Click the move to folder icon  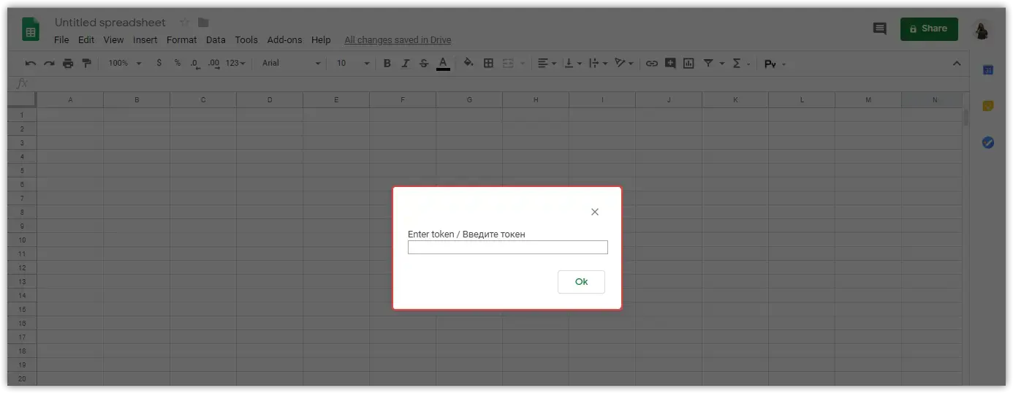(203, 23)
